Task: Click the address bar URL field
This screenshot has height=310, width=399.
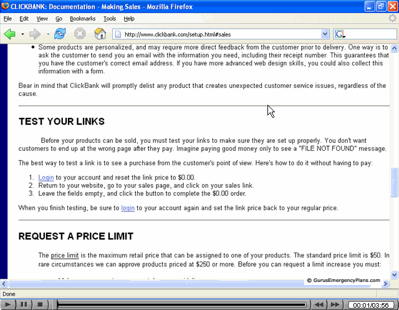Action: coord(221,34)
